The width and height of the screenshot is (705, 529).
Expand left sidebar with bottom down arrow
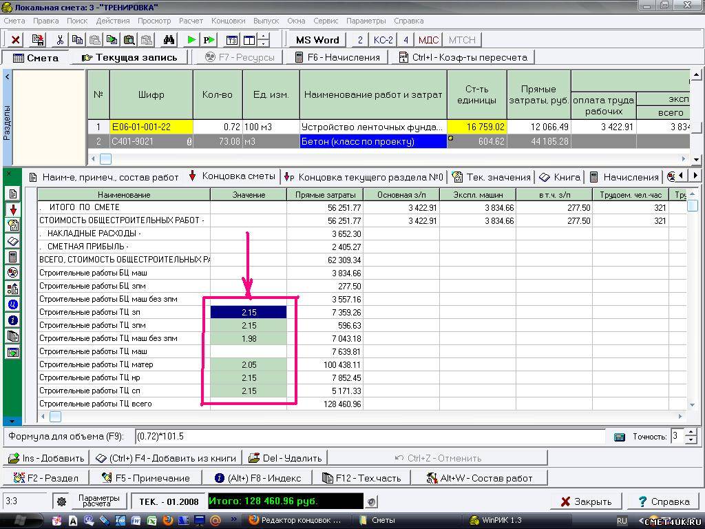tap(11, 421)
